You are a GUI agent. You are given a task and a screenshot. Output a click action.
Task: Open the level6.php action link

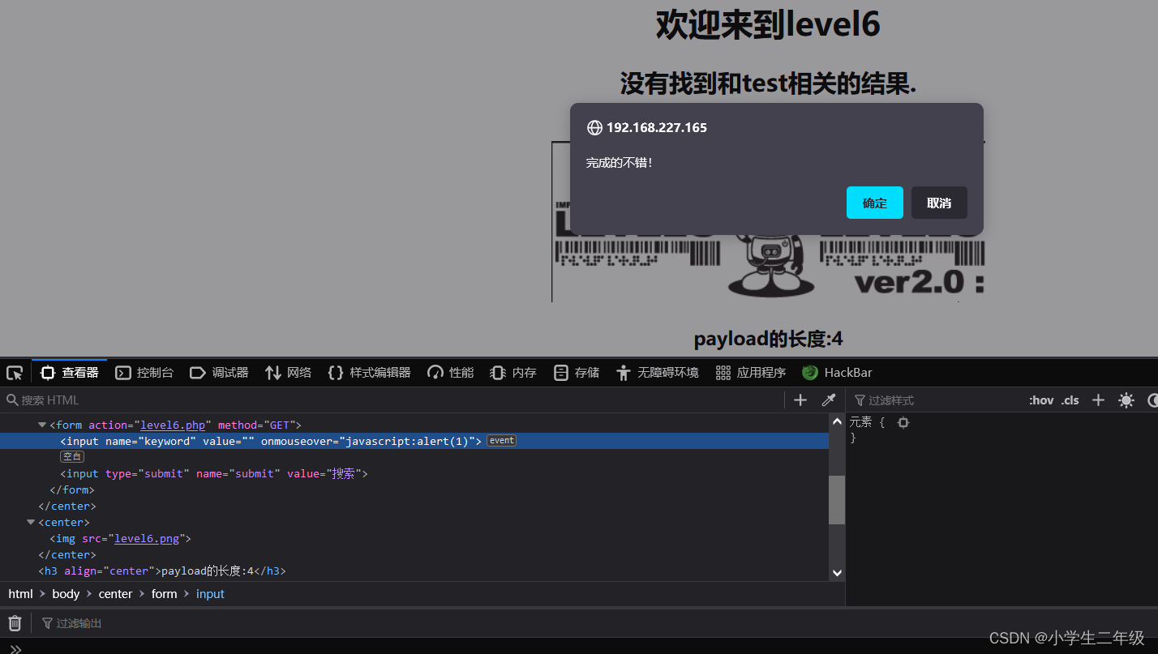(x=173, y=425)
